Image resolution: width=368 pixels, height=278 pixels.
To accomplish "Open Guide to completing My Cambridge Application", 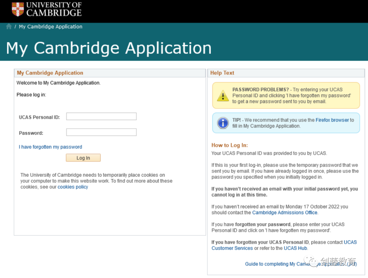I will pos(301,264).
